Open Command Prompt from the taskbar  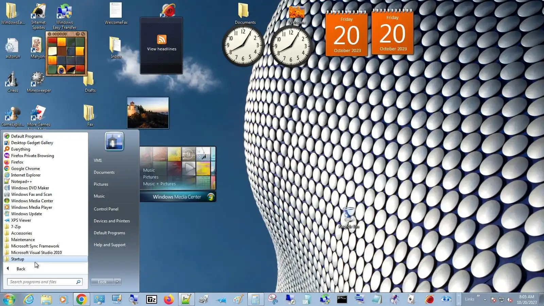342,300
